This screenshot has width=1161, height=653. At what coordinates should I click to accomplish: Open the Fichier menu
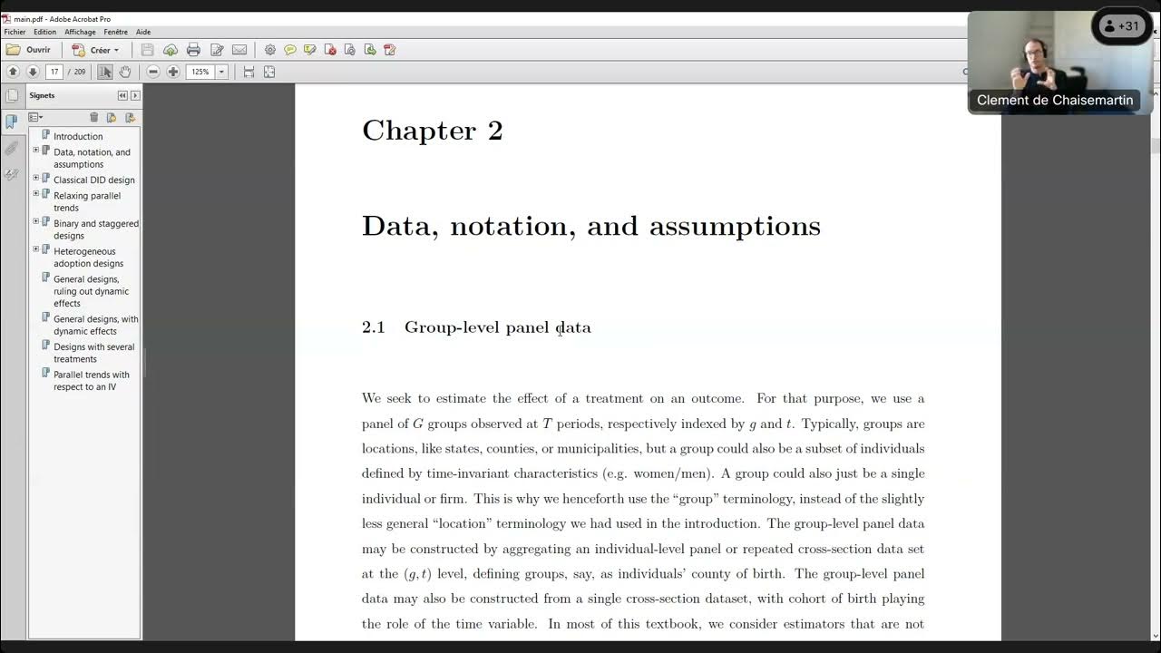[15, 32]
